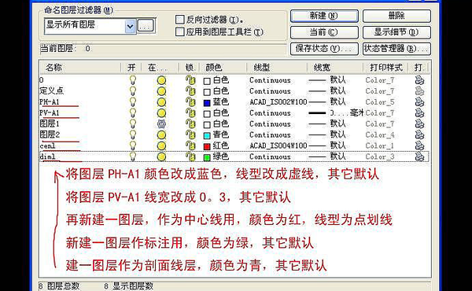
Task: Freeze the cenl layer sun icon
Action: click(x=161, y=146)
